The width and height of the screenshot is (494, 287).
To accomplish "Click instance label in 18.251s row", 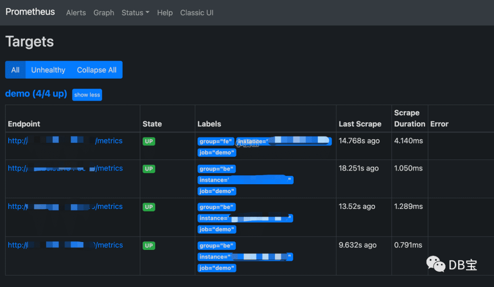I will pyautogui.click(x=246, y=180).
